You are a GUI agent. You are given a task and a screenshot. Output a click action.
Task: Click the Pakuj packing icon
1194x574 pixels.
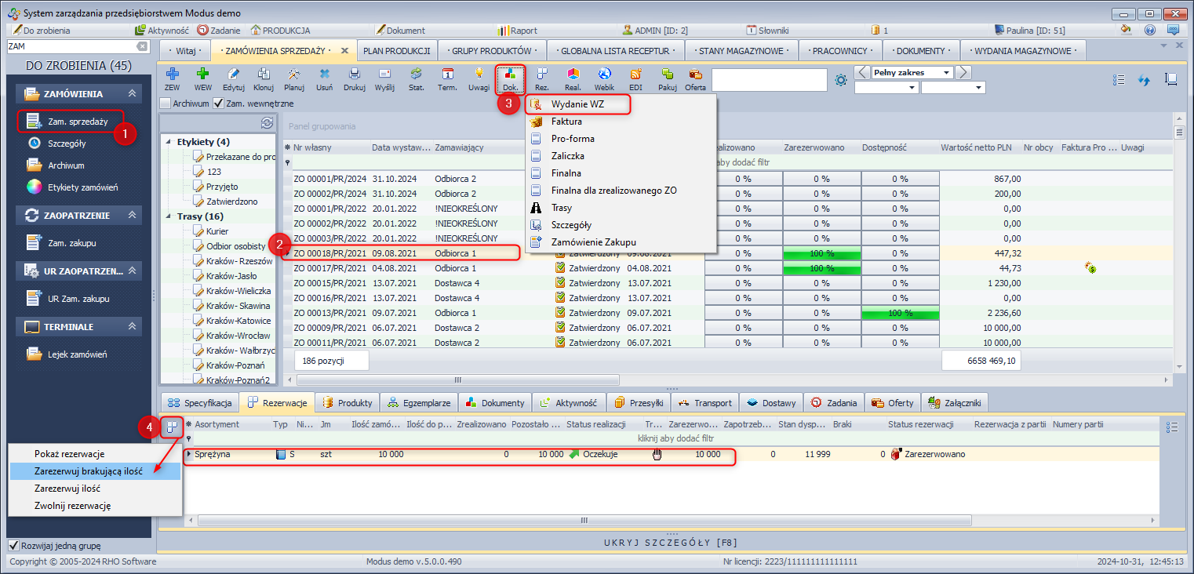pos(668,78)
